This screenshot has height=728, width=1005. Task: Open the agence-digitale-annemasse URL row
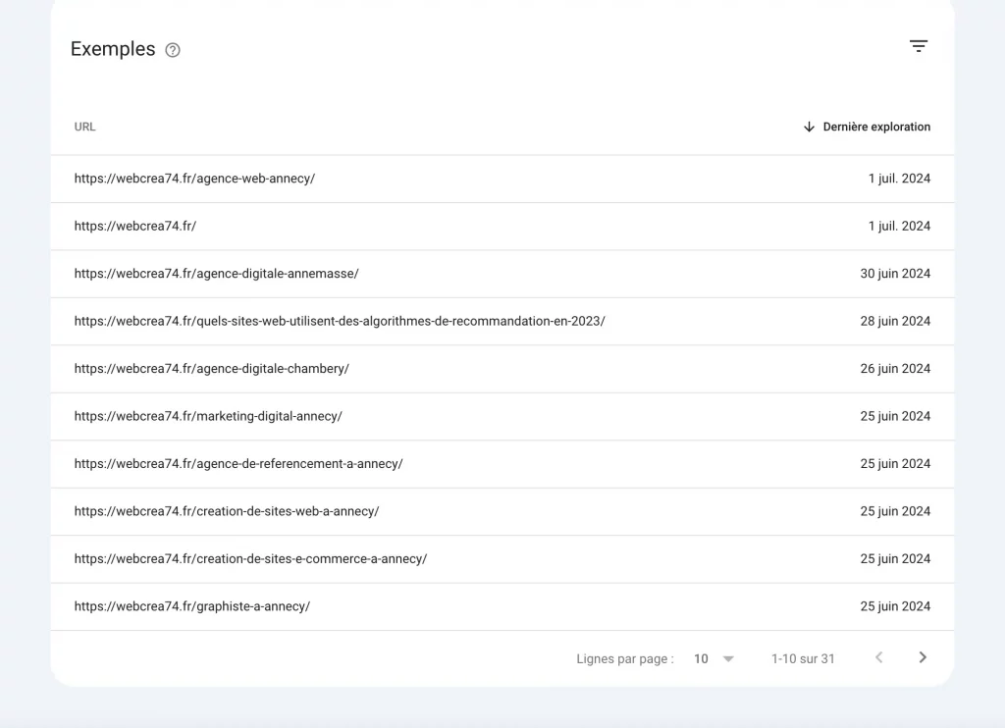502,274
